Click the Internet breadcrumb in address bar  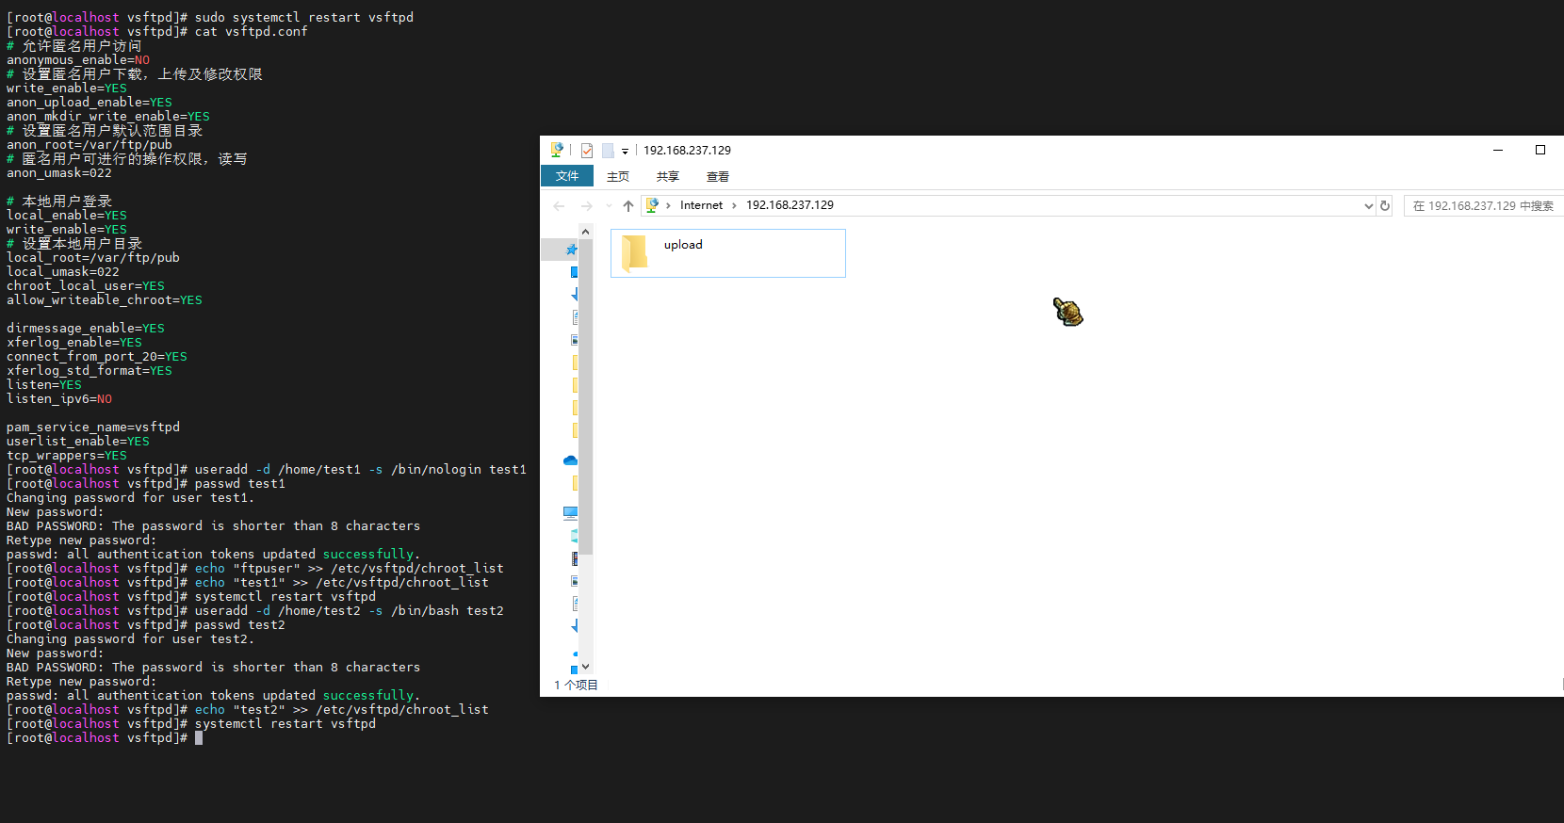(702, 205)
